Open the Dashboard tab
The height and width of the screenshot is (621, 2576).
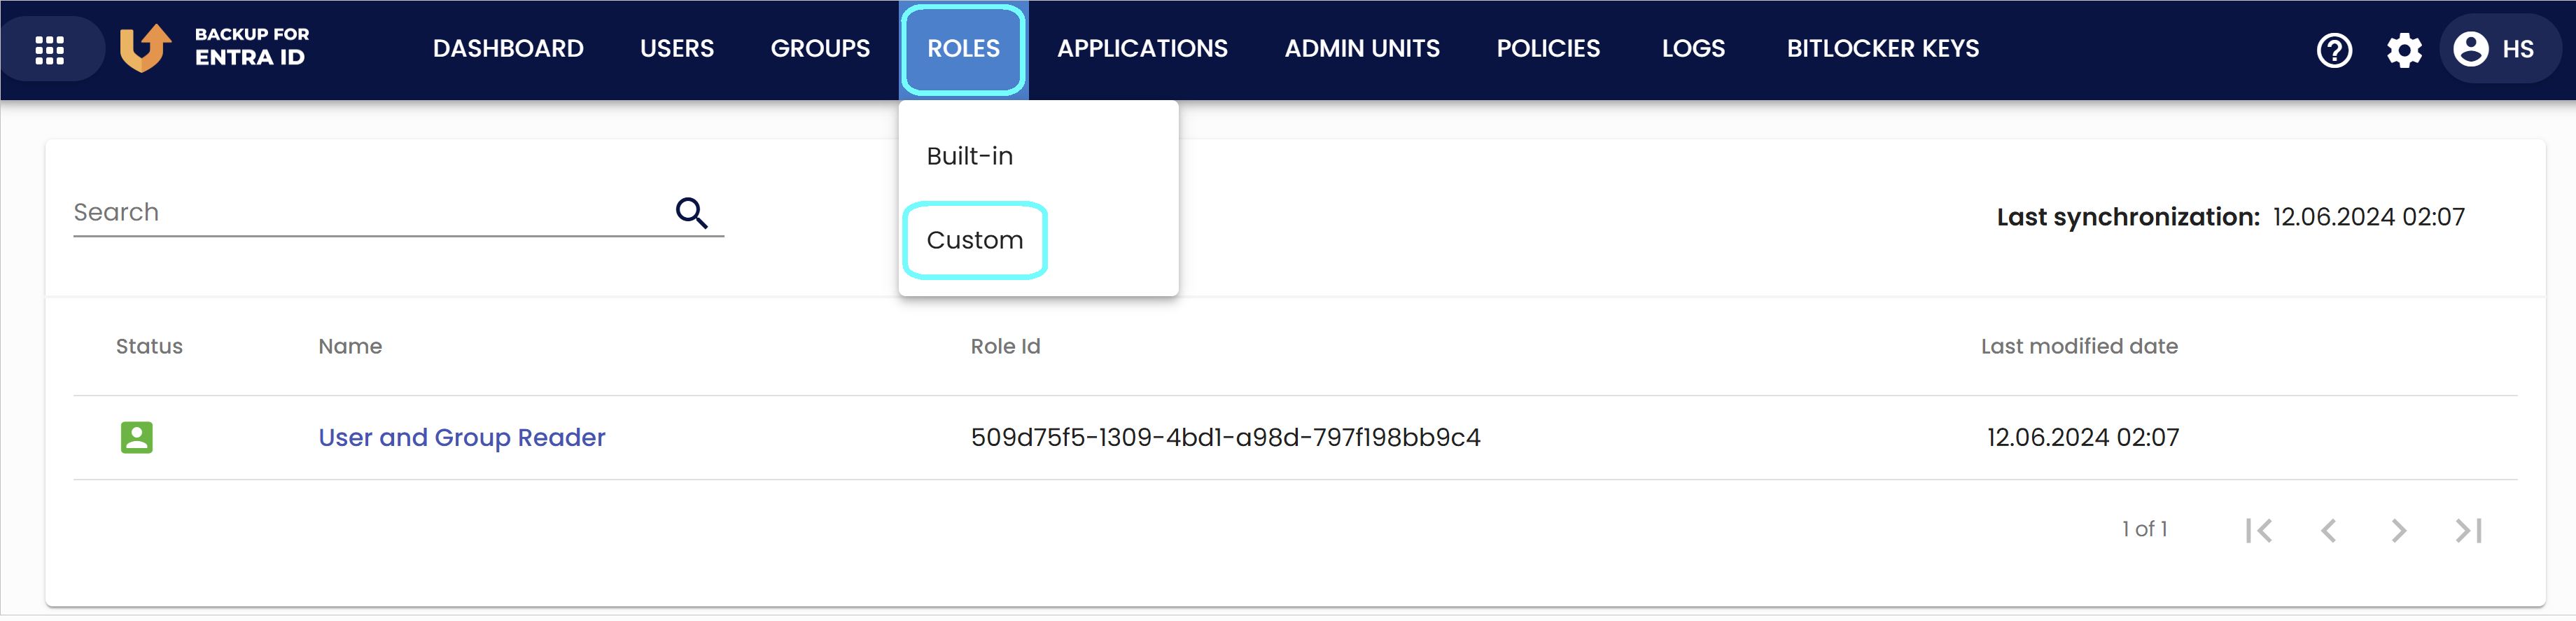pyautogui.click(x=508, y=49)
